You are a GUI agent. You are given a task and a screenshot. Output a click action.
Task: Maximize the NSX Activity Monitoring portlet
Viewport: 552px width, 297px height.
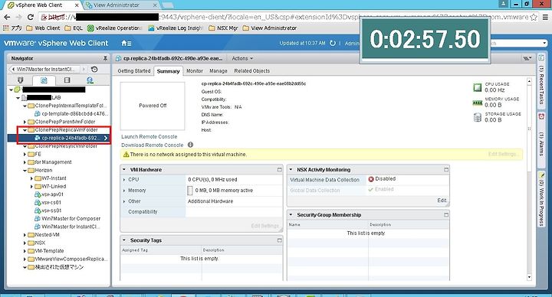446,170
